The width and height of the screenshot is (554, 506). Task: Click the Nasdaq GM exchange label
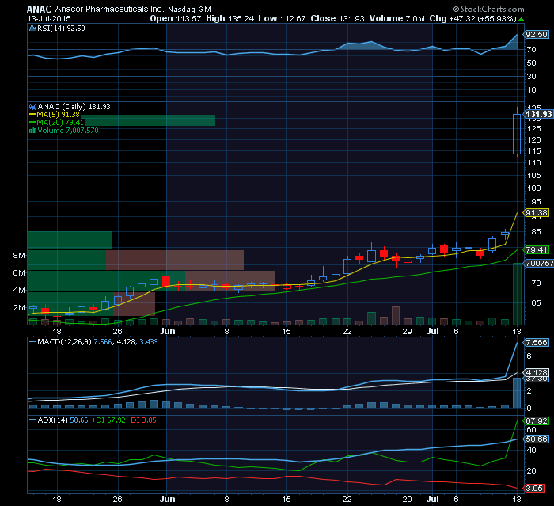[x=189, y=10]
